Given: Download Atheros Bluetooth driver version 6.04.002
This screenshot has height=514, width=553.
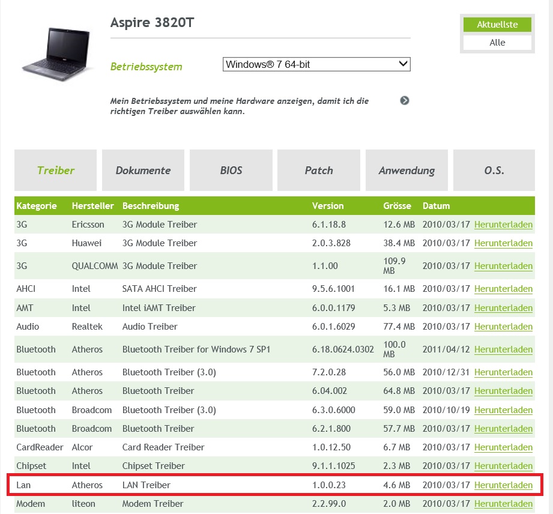Looking at the screenshot, I should pyautogui.click(x=503, y=391).
